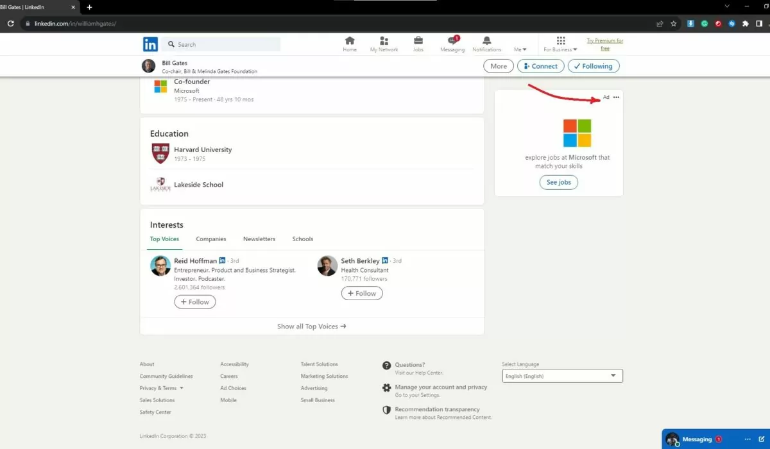
Task: Bookmark this page with star icon
Action: pos(674,24)
